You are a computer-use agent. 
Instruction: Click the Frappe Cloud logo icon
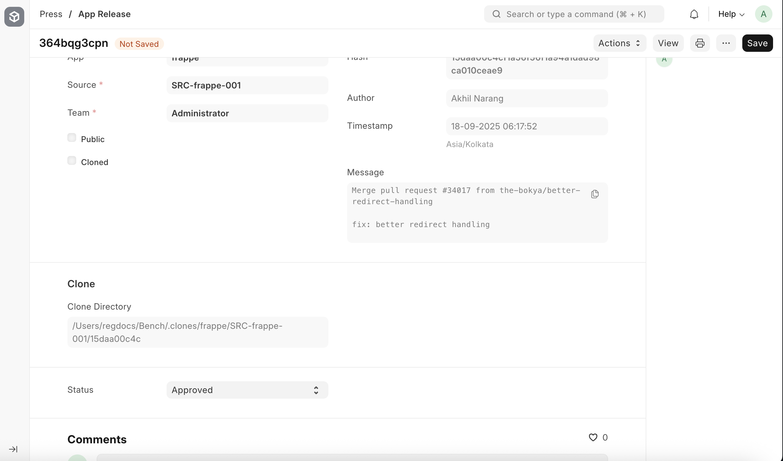14,16
